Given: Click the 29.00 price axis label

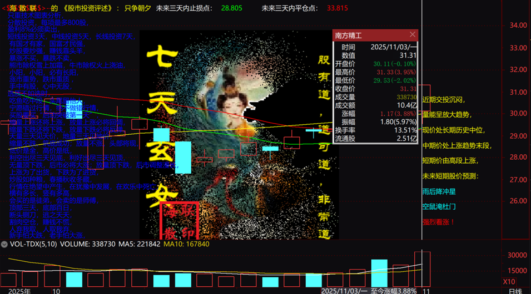Looking at the screenshot, I should [x=518, y=136].
